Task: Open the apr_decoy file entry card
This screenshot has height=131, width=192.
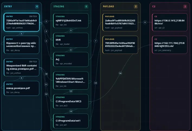Action: point(22,45)
